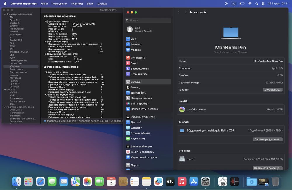This screenshot has height=190, width=292.
Task: Open the Файл menu
Action: pyautogui.click(x=44, y=4)
